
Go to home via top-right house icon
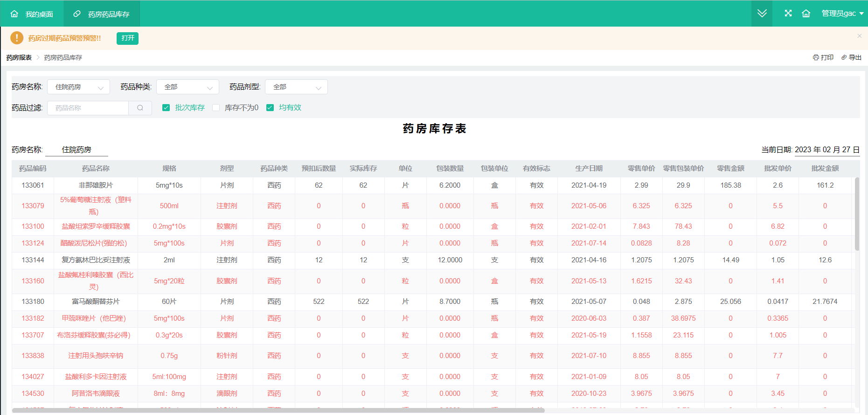[x=806, y=14]
